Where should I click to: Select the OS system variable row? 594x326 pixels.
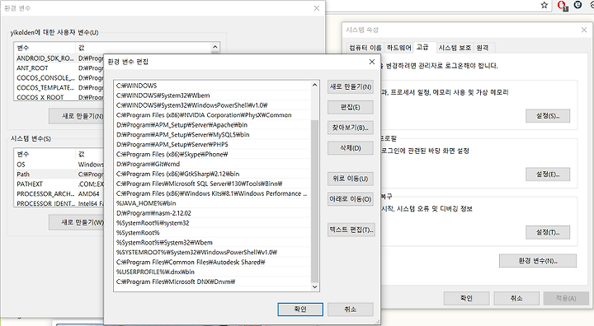point(59,165)
